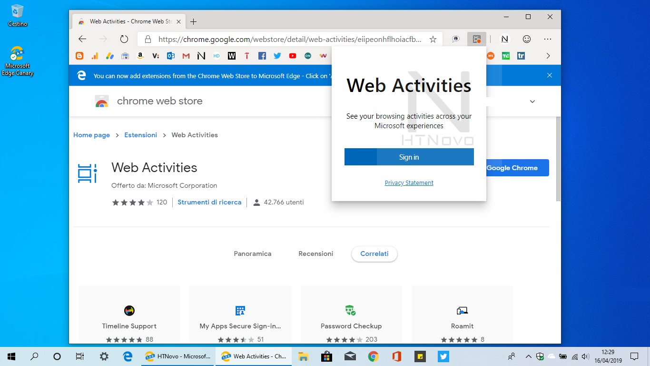Image resolution: width=650 pixels, height=366 pixels.
Task: Open the Privacy Statement link
Action: tap(409, 183)
